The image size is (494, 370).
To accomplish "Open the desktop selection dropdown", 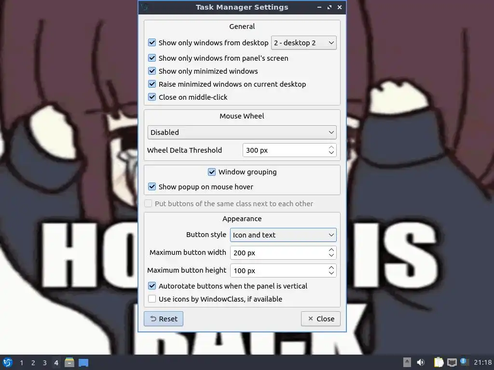I will pos(304,43).
